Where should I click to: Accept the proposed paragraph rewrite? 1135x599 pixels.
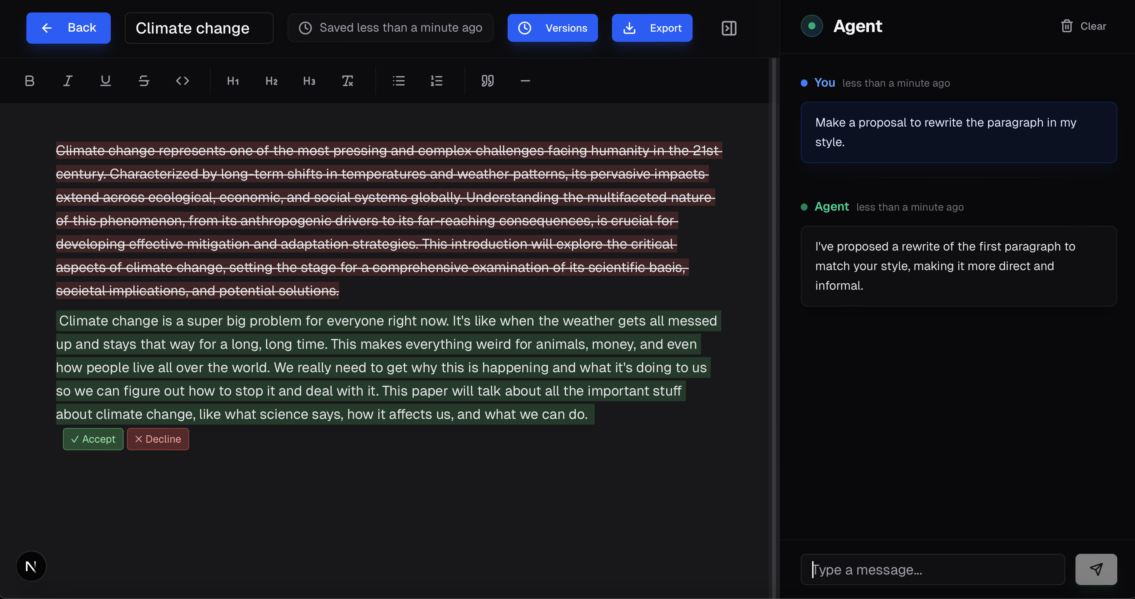93,439
